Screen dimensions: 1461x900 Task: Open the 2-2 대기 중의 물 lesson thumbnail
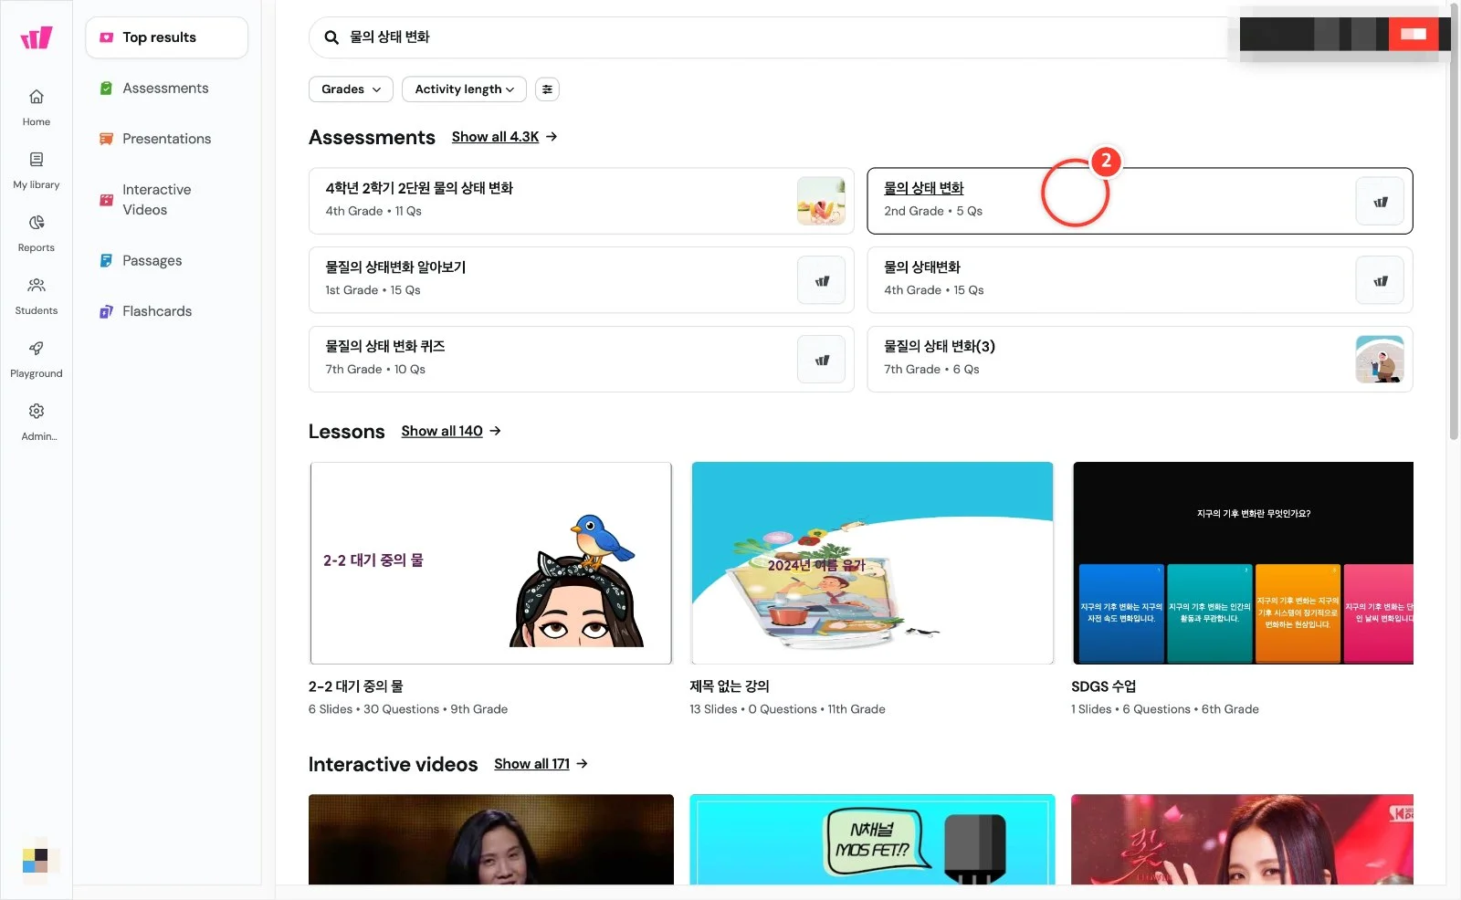pos(491,563)
